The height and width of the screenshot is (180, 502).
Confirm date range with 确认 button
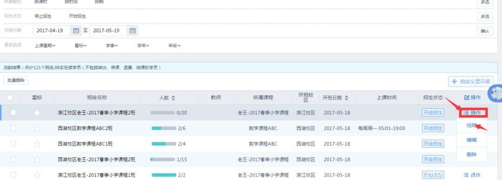tap(485, 31)
